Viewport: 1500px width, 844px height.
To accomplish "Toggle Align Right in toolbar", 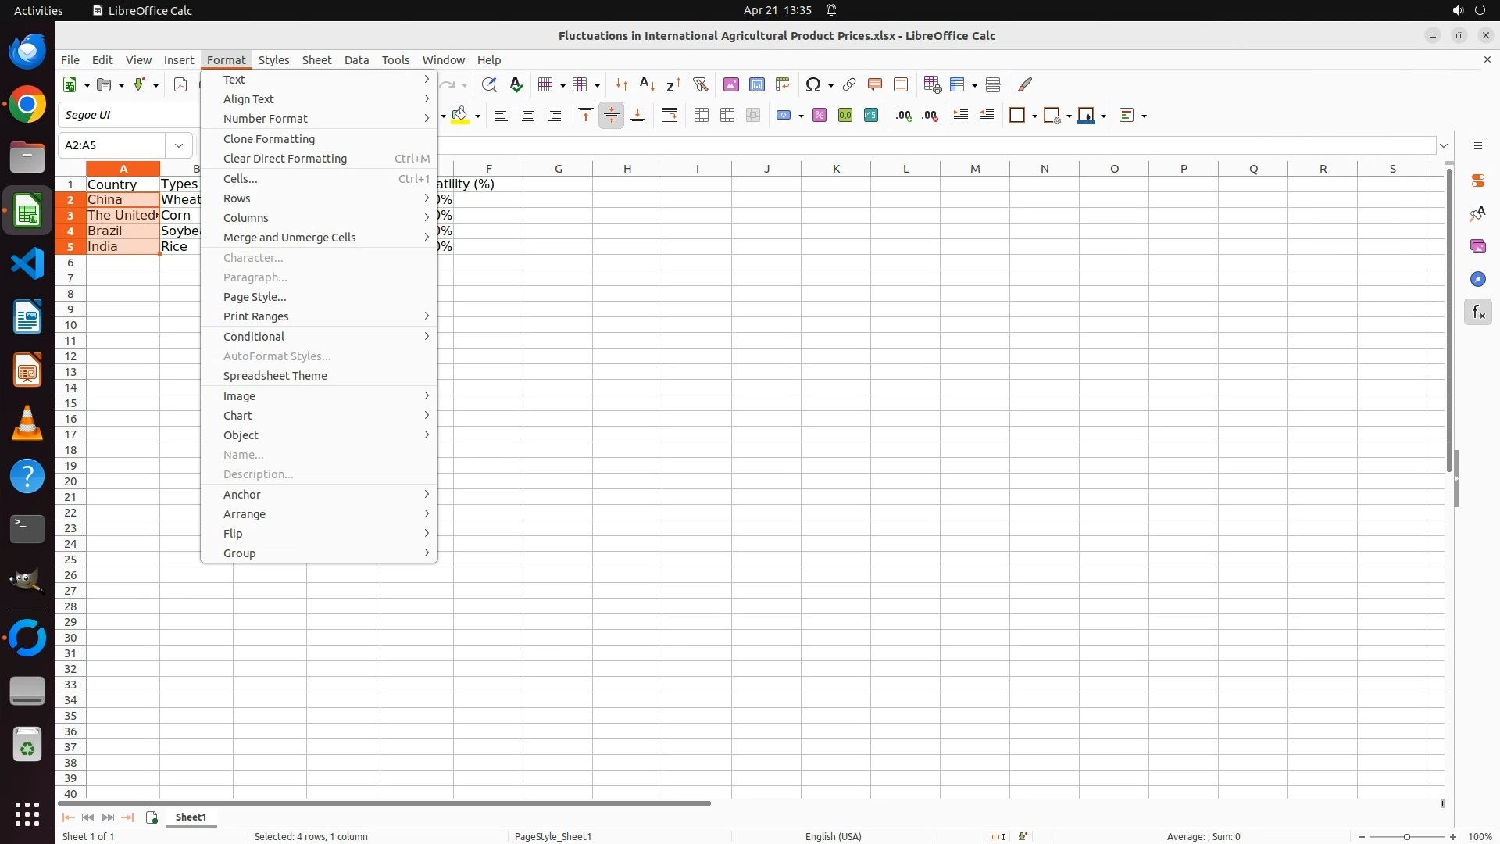I will [554, 116].
